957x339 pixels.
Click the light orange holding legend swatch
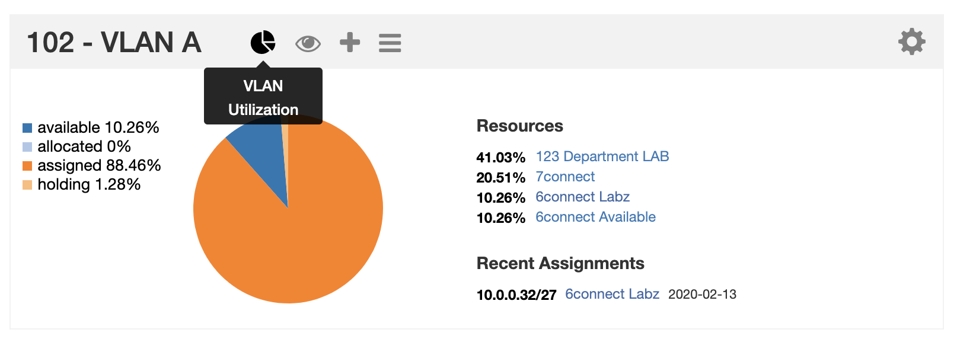coord(27,185)
